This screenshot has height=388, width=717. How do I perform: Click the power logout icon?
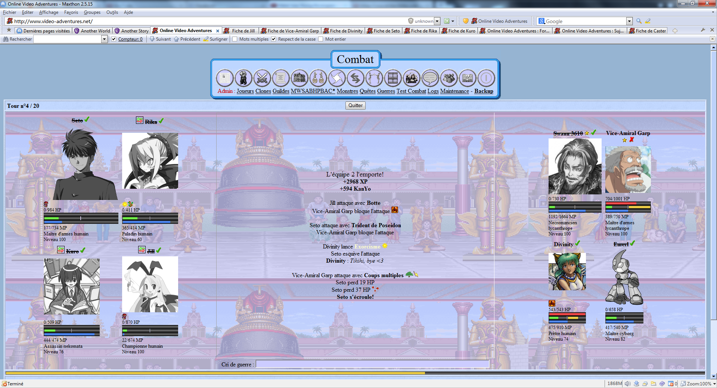(486, 78)
